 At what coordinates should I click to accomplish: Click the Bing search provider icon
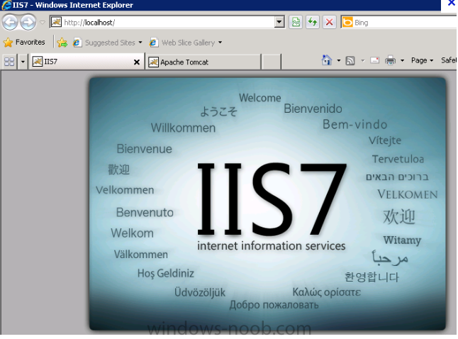pos(347,22)
